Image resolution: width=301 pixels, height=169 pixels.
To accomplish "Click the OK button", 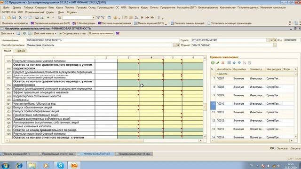I will 272,148.
